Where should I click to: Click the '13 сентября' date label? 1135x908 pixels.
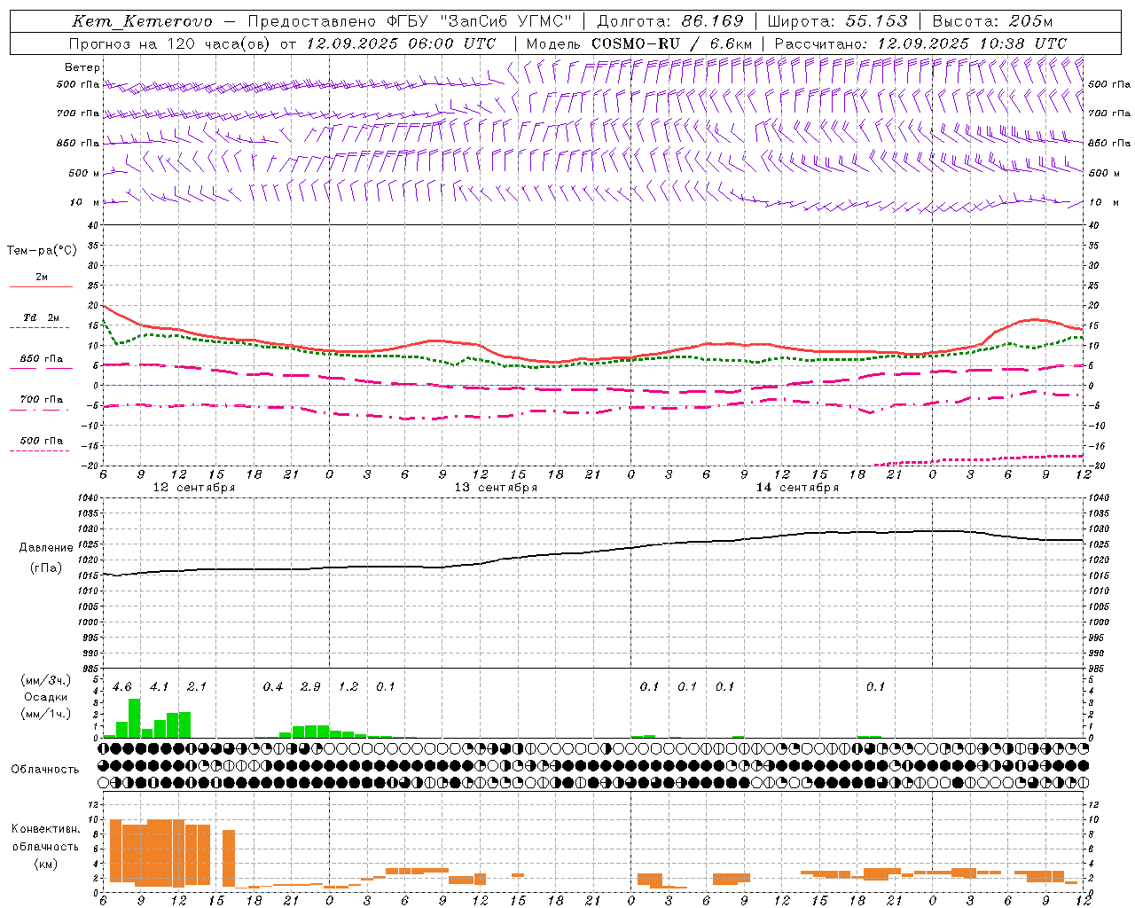(x=496, y=487)
